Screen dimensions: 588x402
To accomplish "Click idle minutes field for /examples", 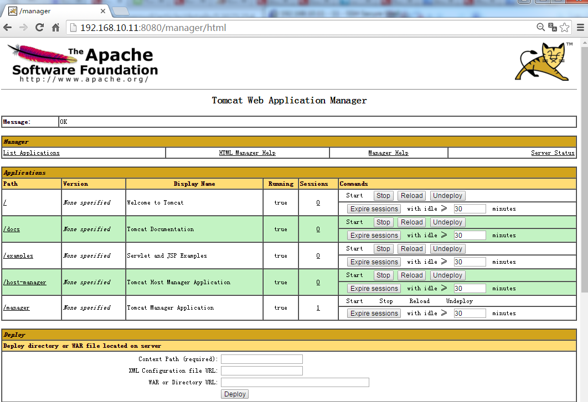I will coord(470,262).
